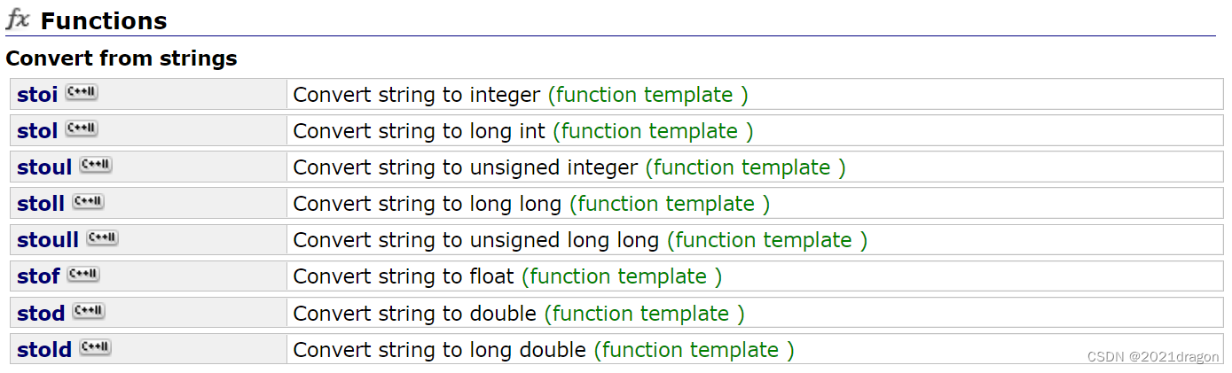Open the stoul function link
Viewport: 1232px width, 373px height.
(x=44, y=167)
